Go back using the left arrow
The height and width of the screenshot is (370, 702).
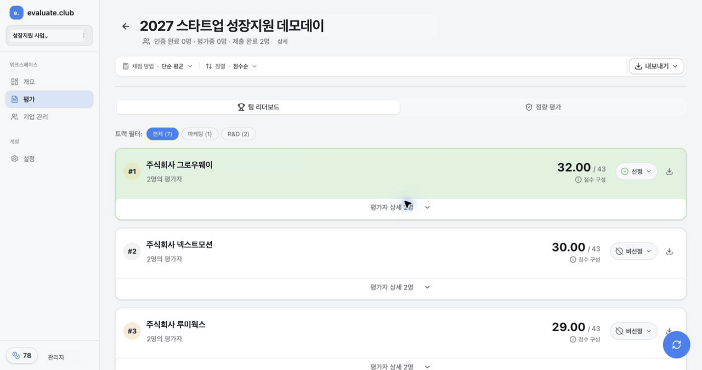pos(126,26)
